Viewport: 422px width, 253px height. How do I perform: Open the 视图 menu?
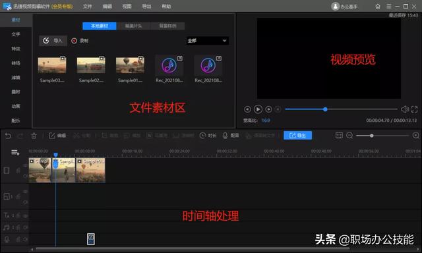click(127, 6)
